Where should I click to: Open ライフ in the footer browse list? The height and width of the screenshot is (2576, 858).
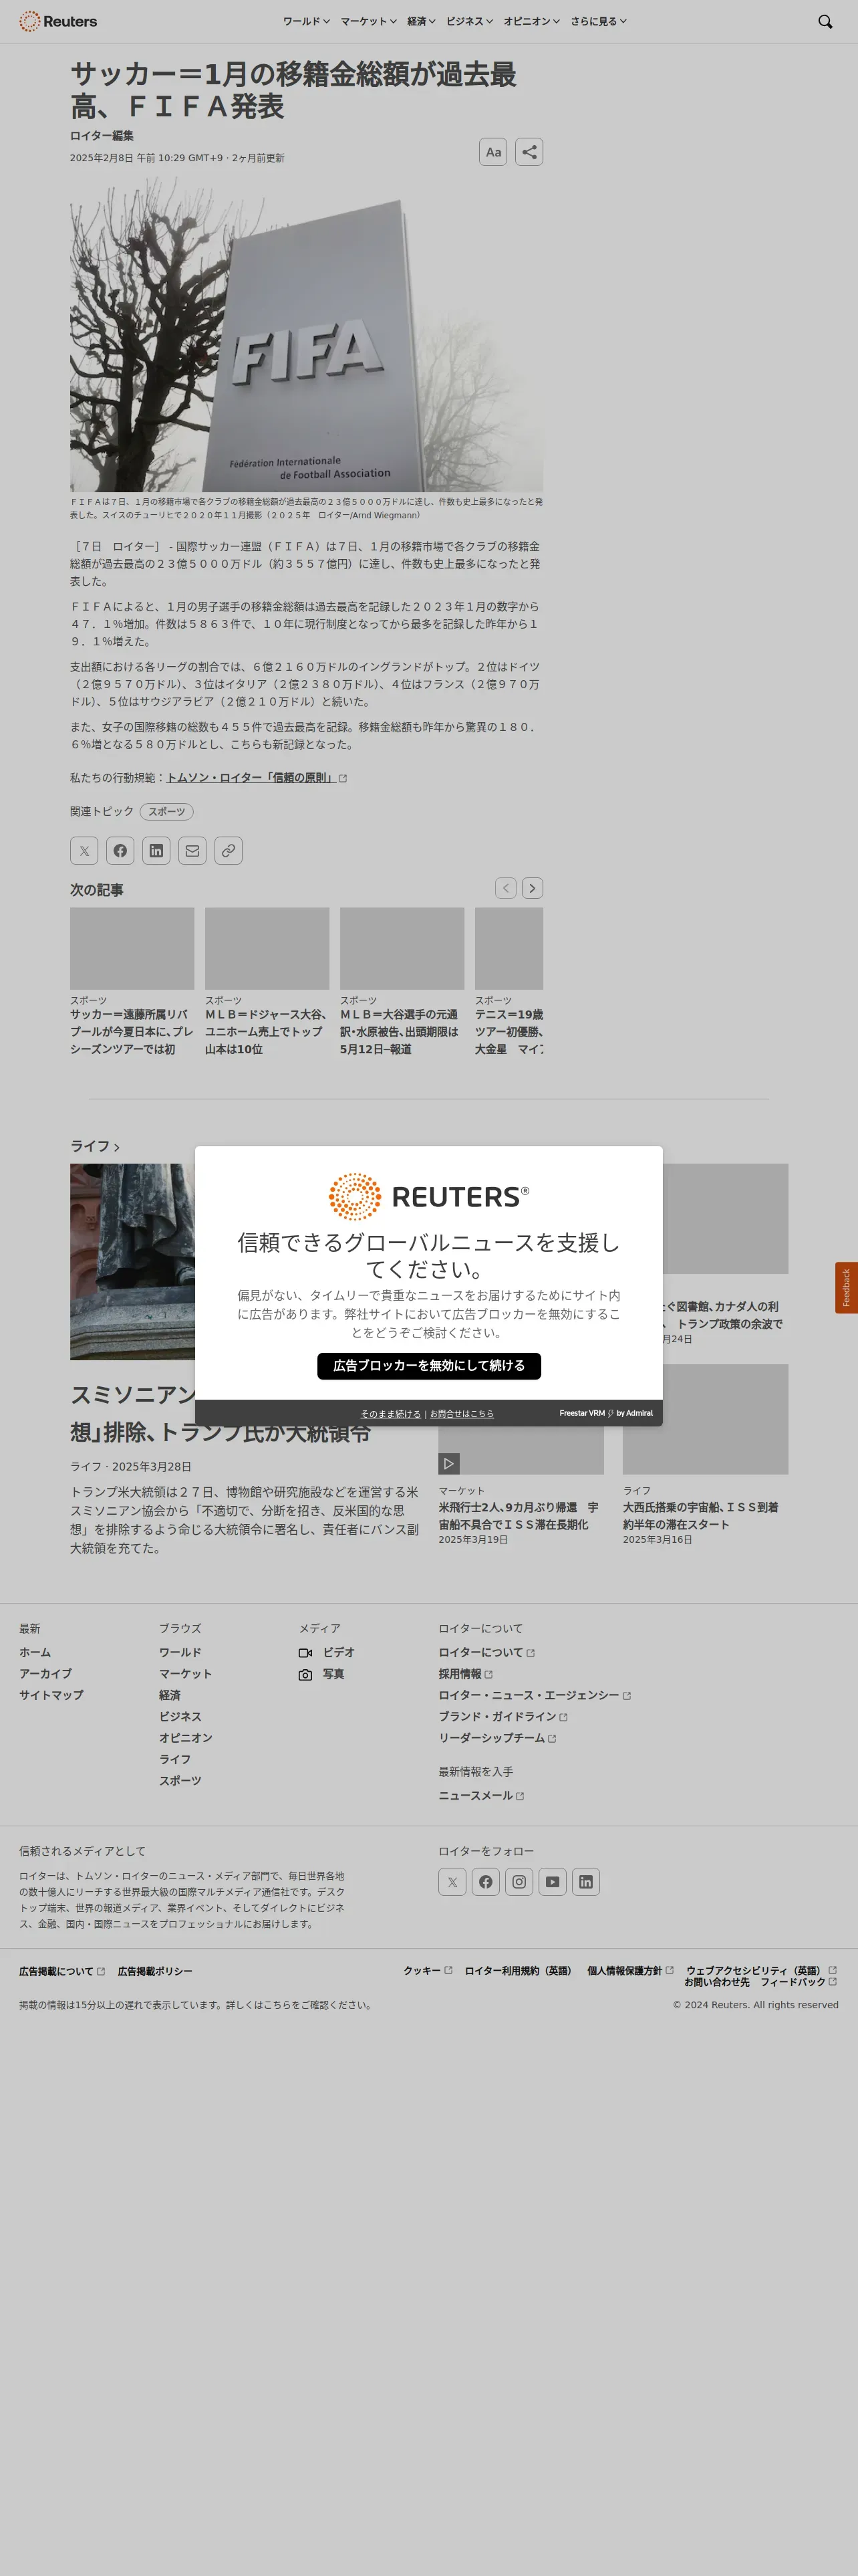(175, 1760)
